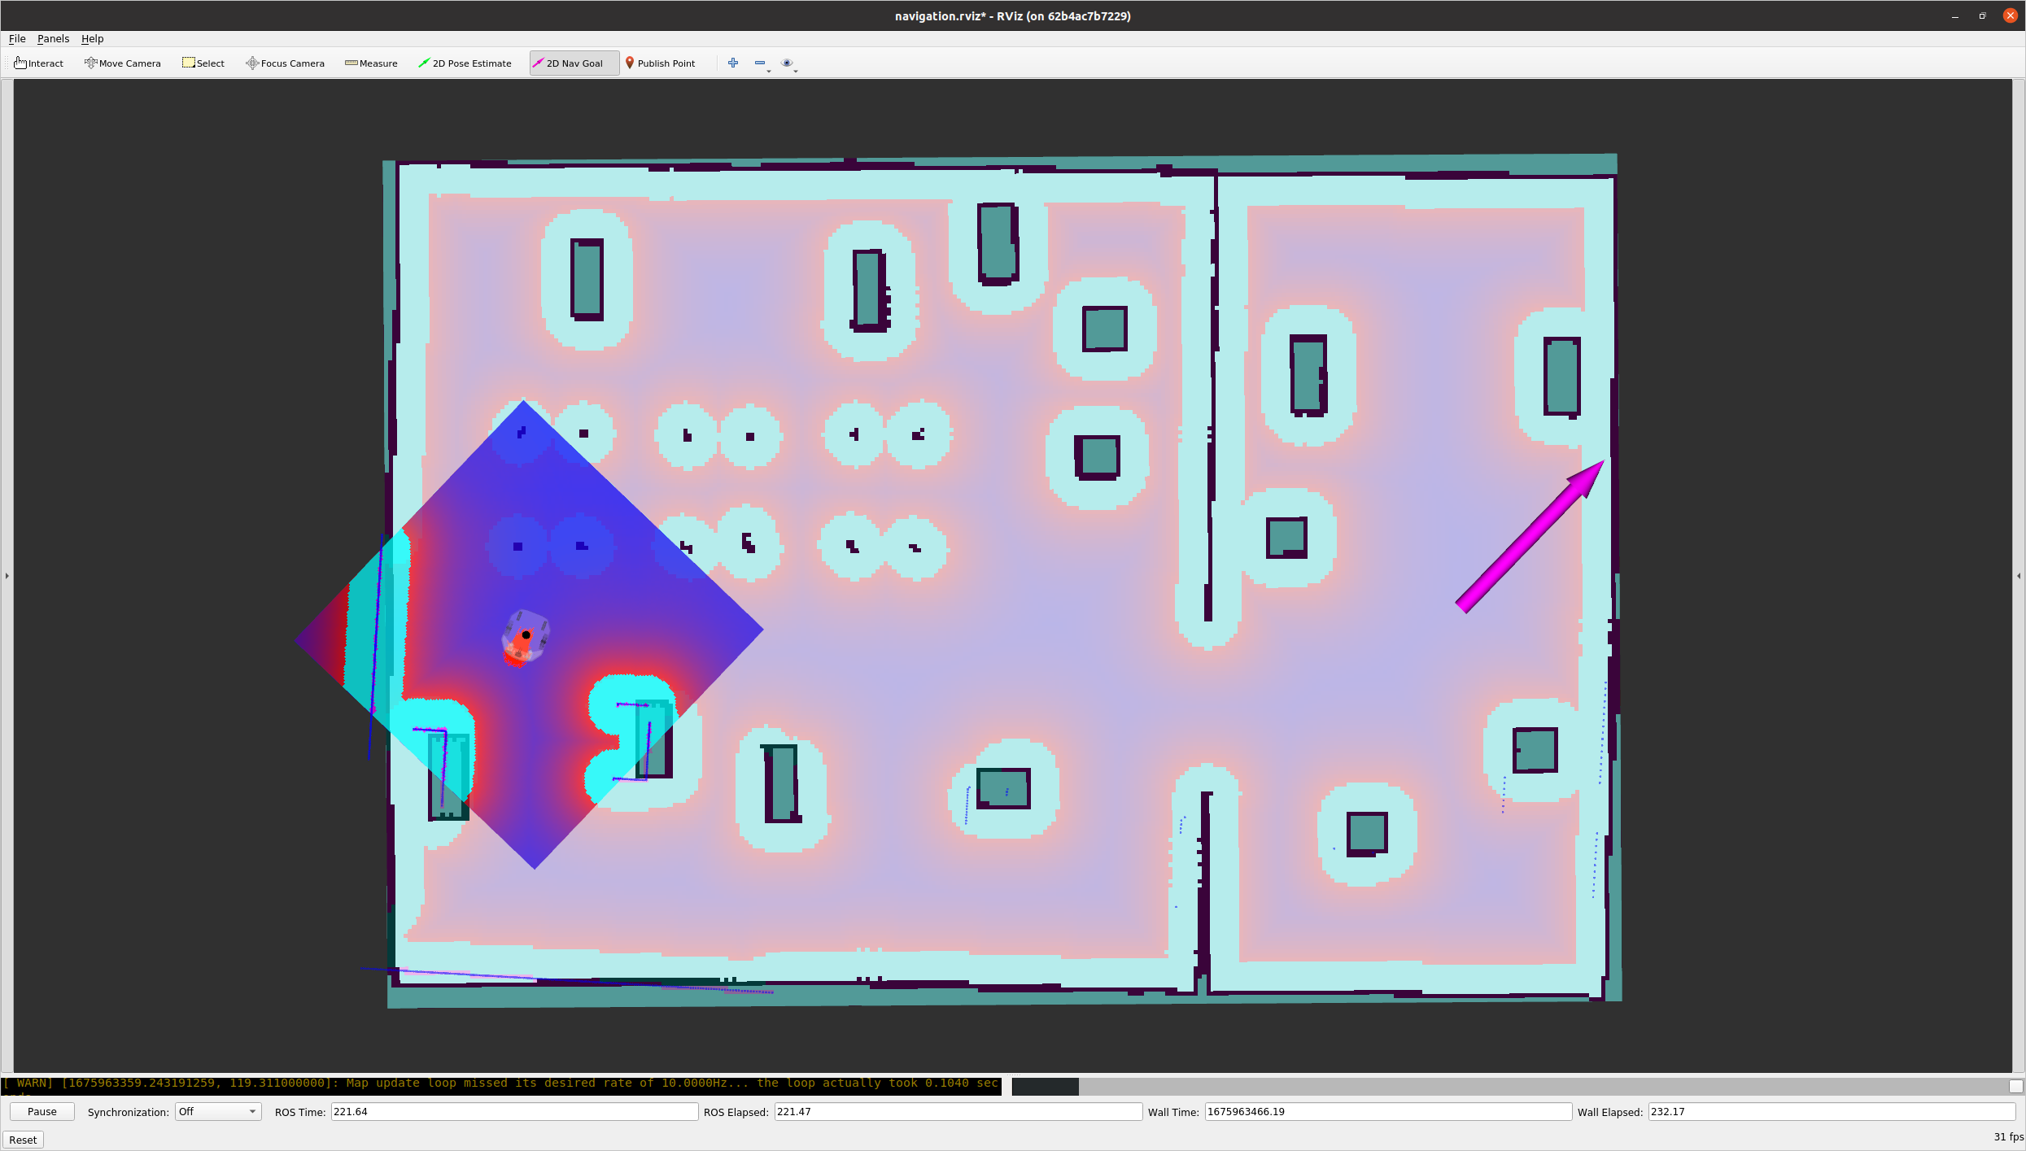Click the ROS Time field
The image size is (2026, 1151).
click(x=513, y=1112)
